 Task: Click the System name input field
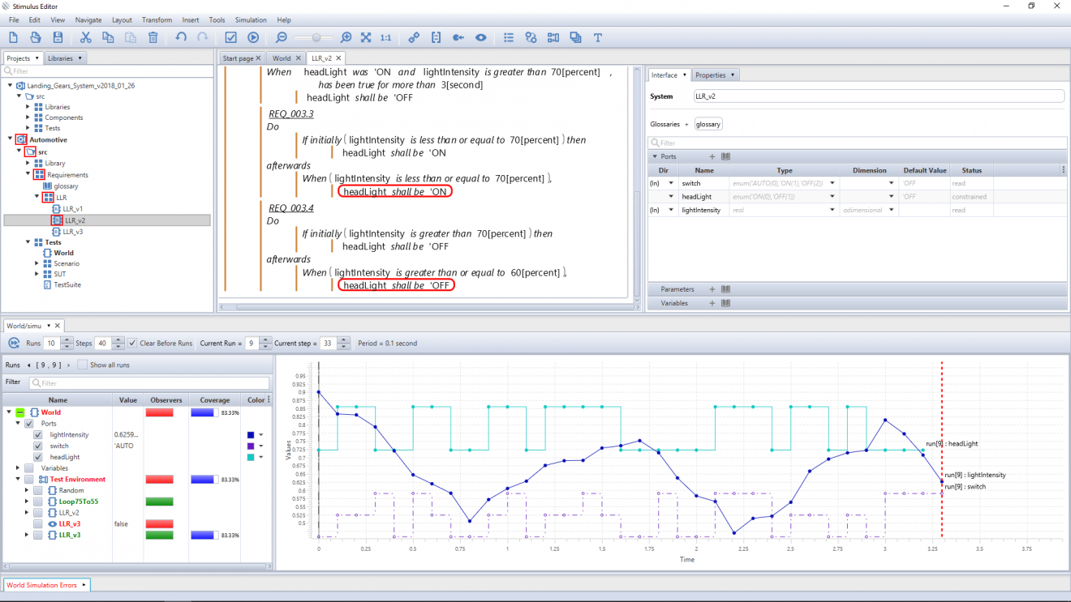tap(879, 96)
